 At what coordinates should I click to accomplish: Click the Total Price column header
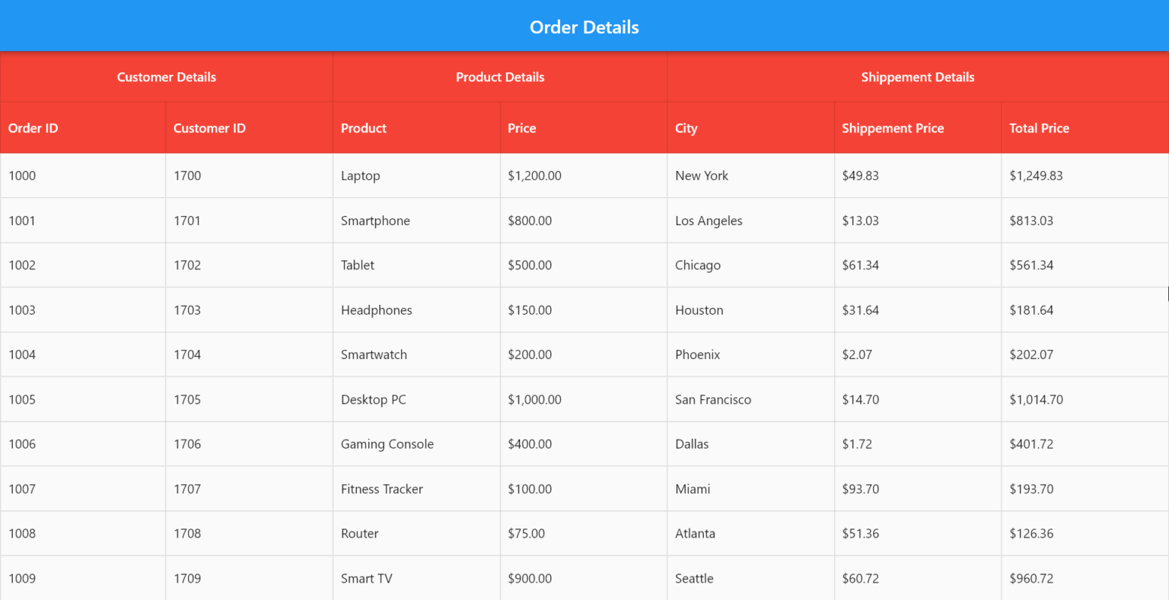tap(1039, 128)
